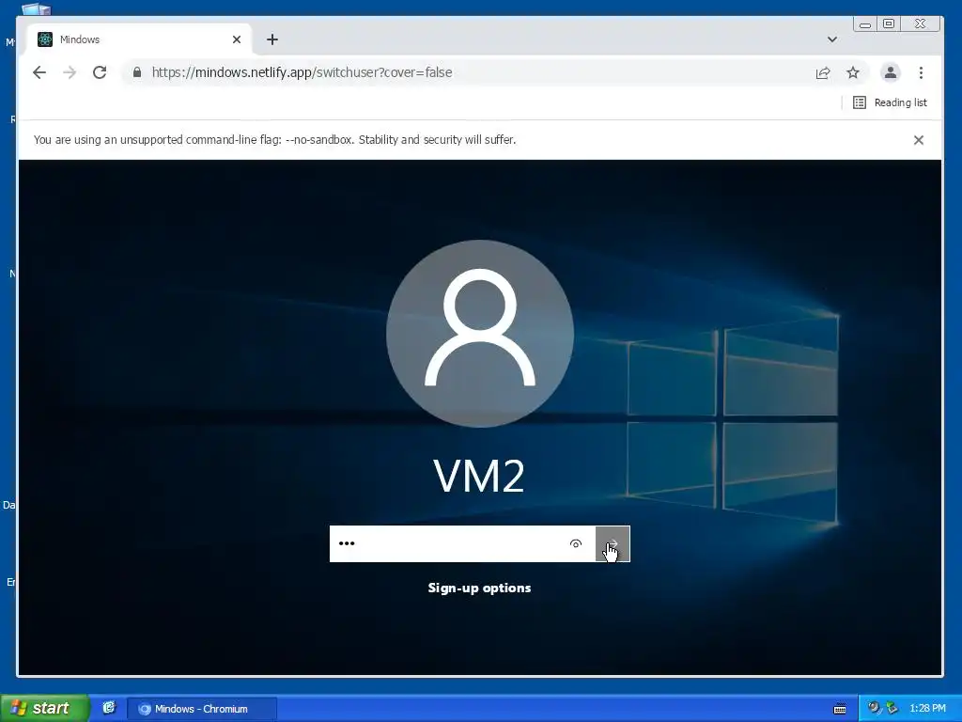Viewport: 962px width, 722px height.
Task: Click the Mindows tab favicon
Action: pyautogui.click(x=45, y=39)
